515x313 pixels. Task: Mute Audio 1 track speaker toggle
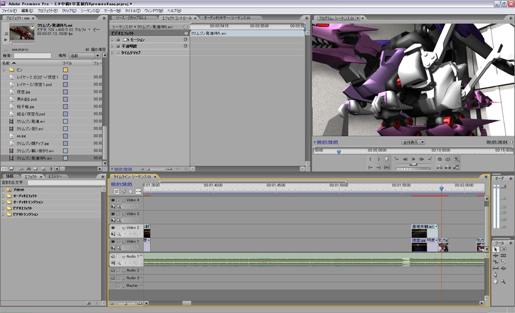(x=113, y=257)
